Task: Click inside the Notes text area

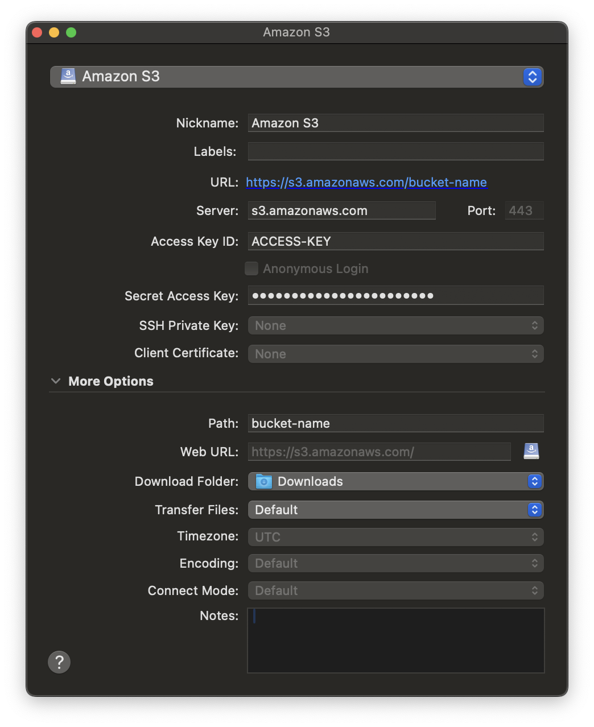Action: (x=395, y=641)
